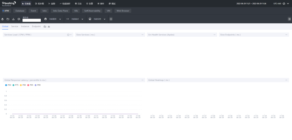
Task: Click the Services Load ( CPM / PPM ) title
Action: tap(18, 35)
